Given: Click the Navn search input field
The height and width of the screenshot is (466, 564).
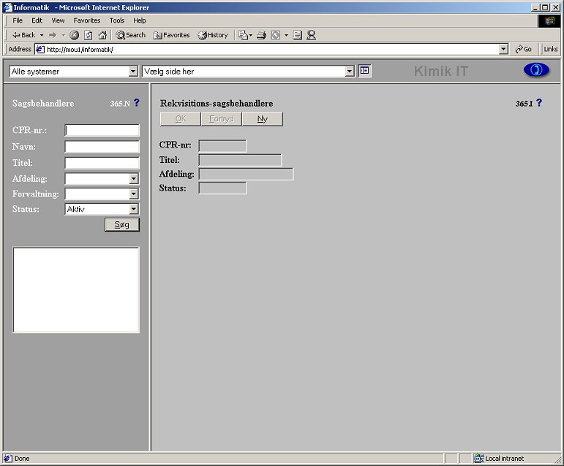Looking at the screenshot, I should [102, 147].
